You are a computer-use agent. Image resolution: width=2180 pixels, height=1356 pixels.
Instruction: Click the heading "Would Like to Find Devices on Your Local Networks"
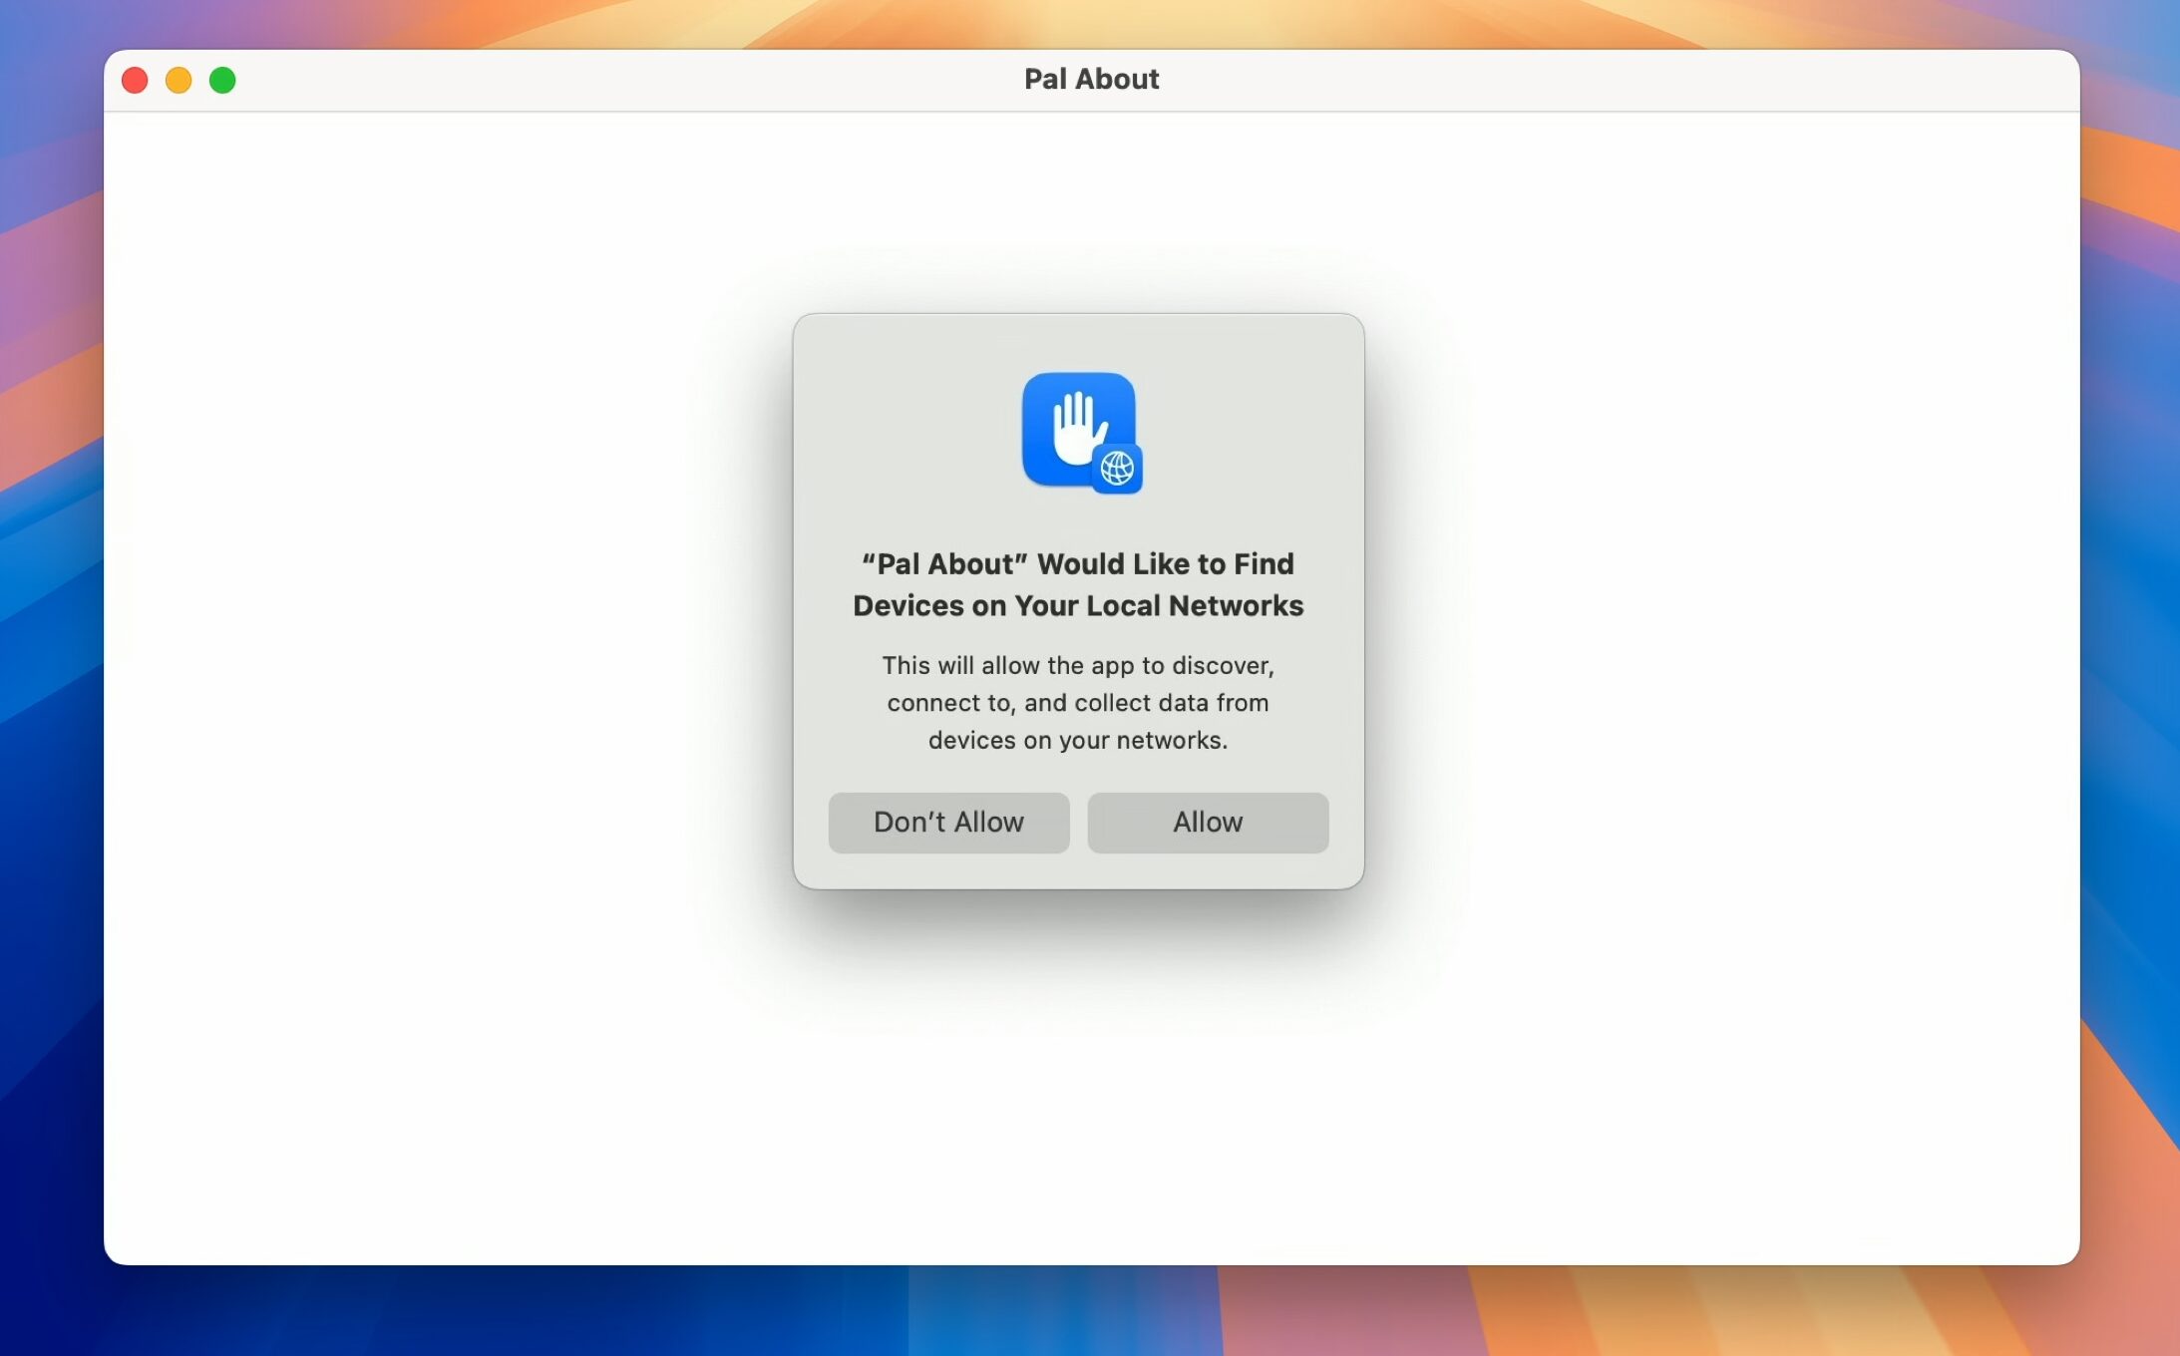click(x=1078, y=584)
